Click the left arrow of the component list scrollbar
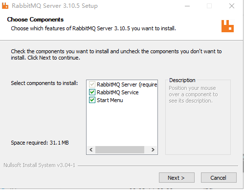The height and width of the screenshot is (190, 244). [91, 149]
